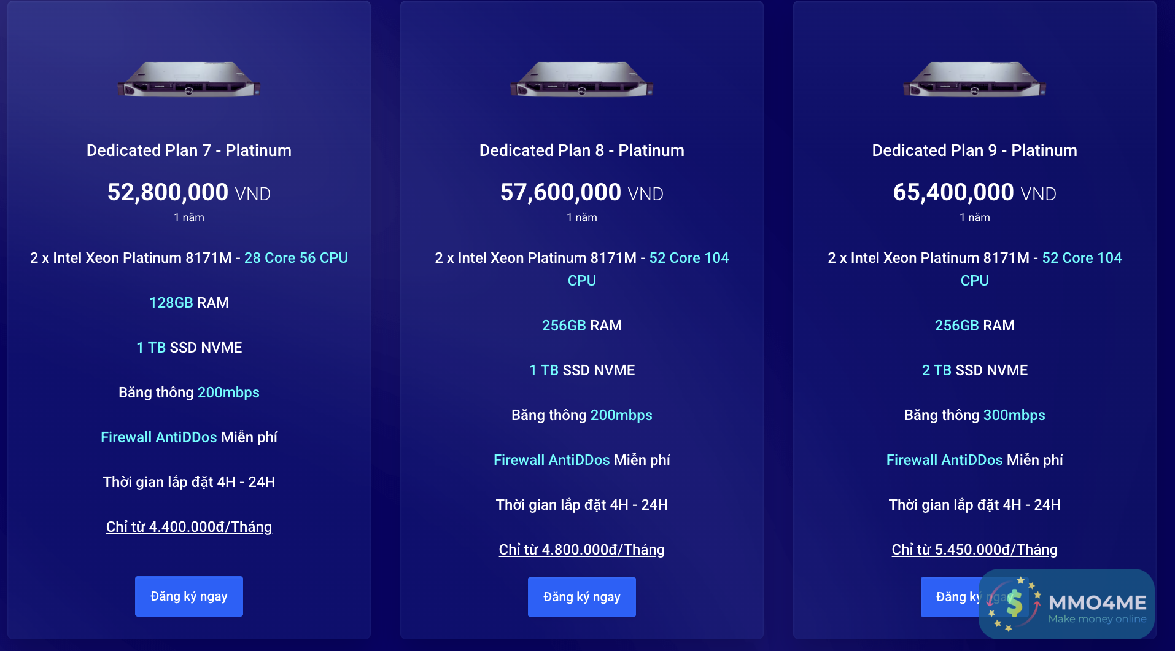Click the 28 Core 56 CPU text
The height and width of the screenshot is (651, 1175).
[x=296, y=258]
